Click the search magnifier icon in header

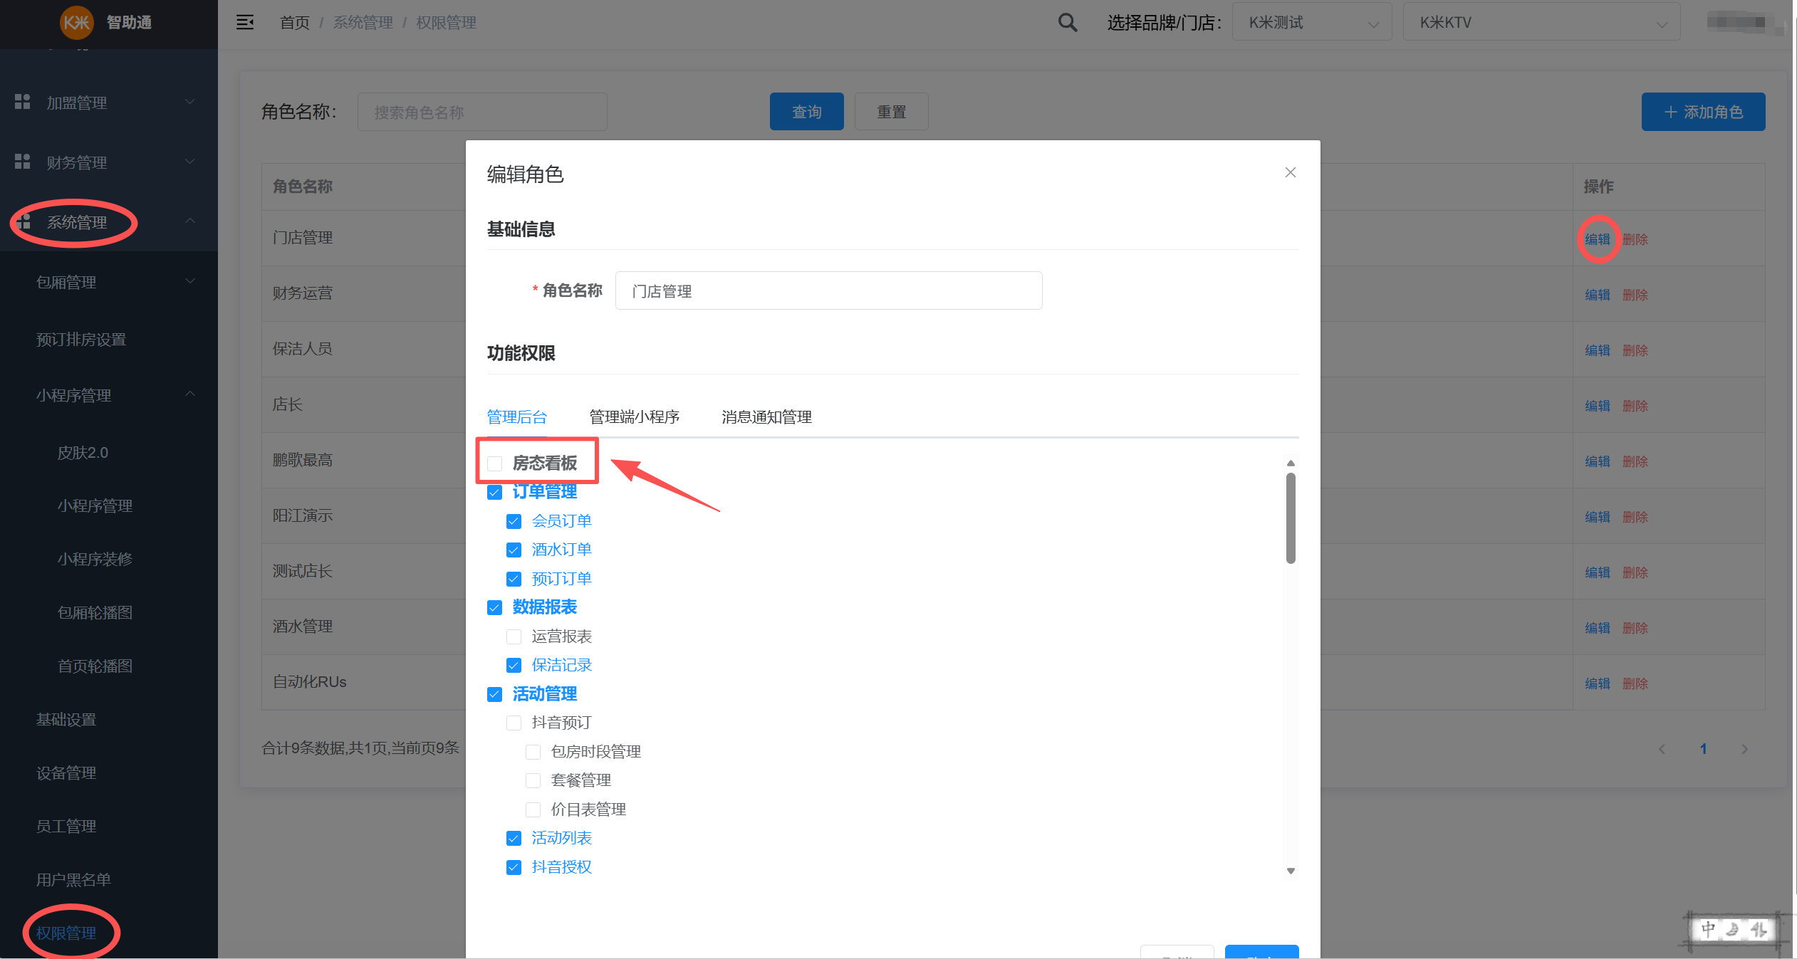[x=1067, y=23]
